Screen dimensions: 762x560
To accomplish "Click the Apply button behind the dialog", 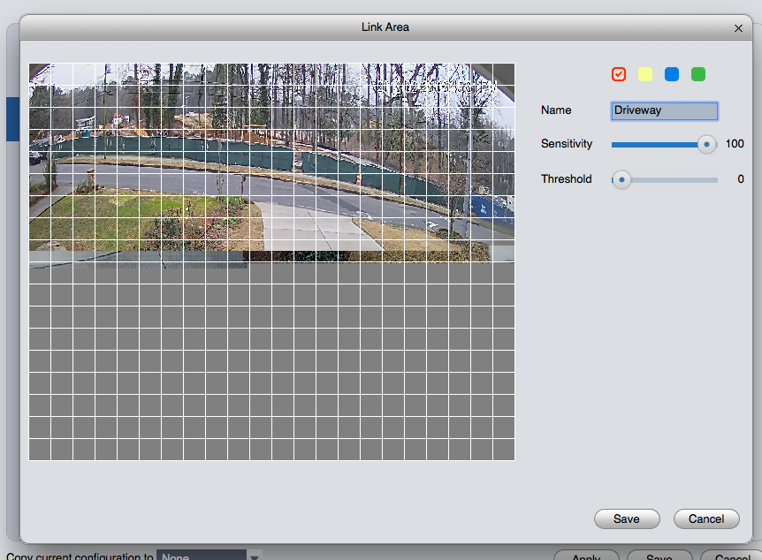I will point(587,556).
